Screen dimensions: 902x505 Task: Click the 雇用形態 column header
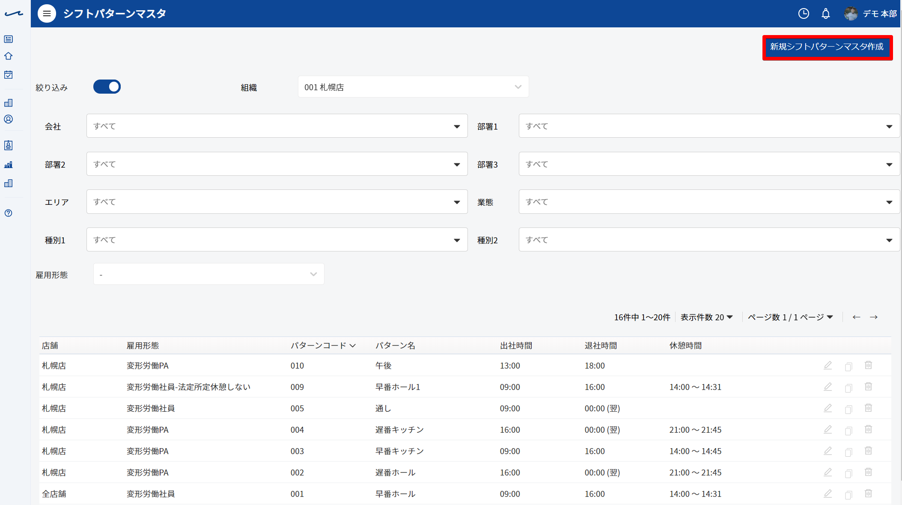(143, 346)
